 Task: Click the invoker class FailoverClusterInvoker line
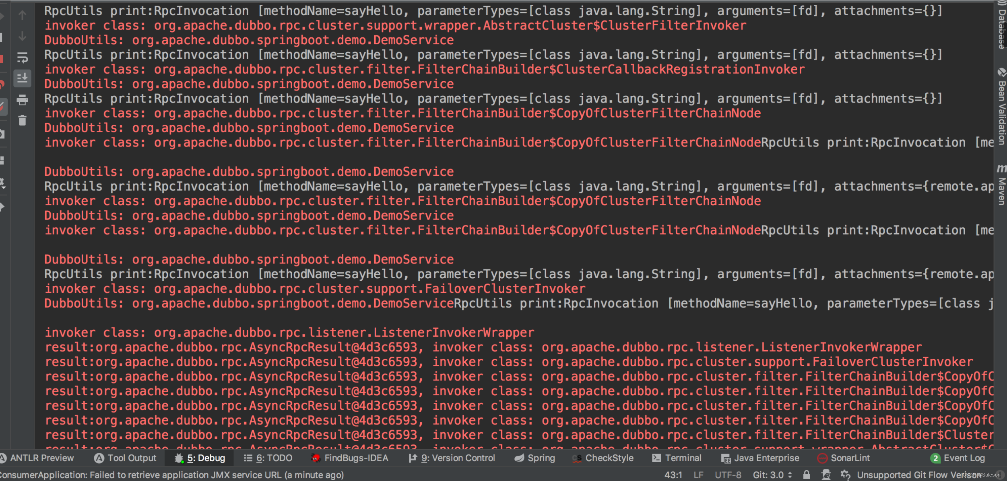tap(315, 289)
